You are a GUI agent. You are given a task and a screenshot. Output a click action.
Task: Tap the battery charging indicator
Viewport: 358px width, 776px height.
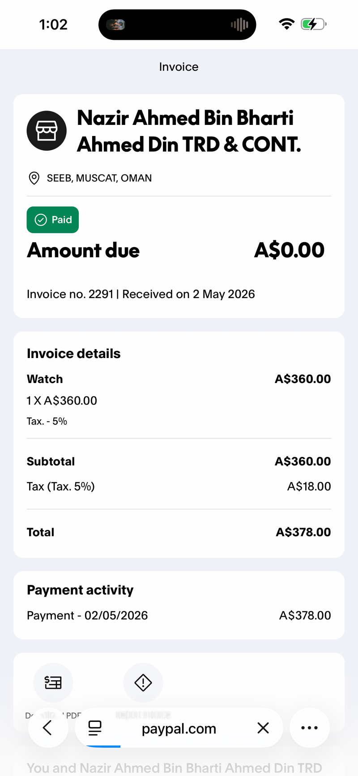[314, 24]
